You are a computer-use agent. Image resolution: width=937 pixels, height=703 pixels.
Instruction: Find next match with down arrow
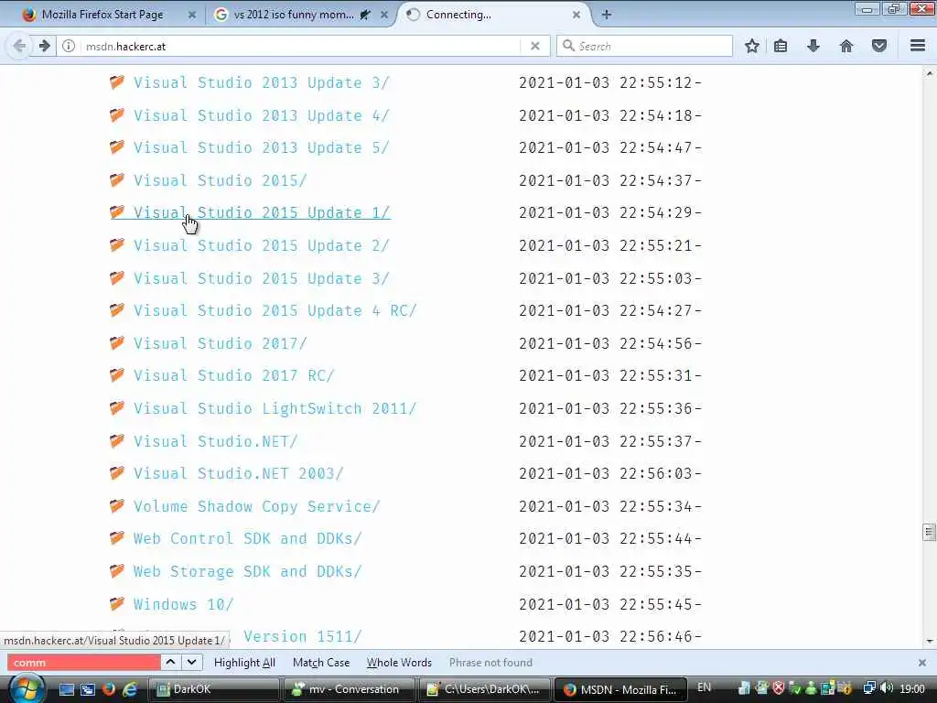[192, 663]
